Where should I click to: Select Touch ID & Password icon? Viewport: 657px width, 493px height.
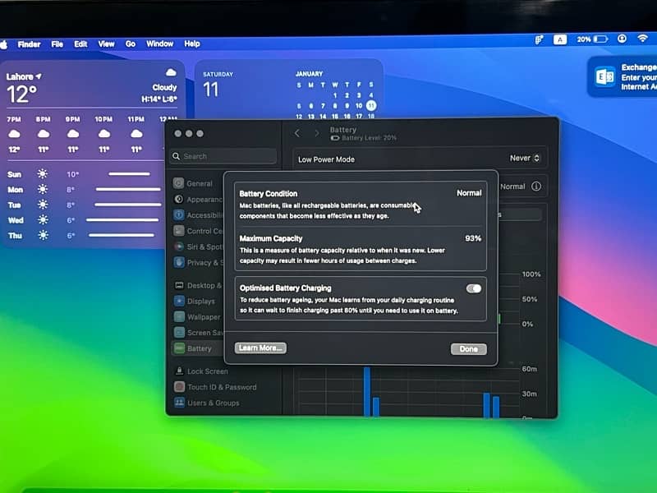(x=179, y=387)
